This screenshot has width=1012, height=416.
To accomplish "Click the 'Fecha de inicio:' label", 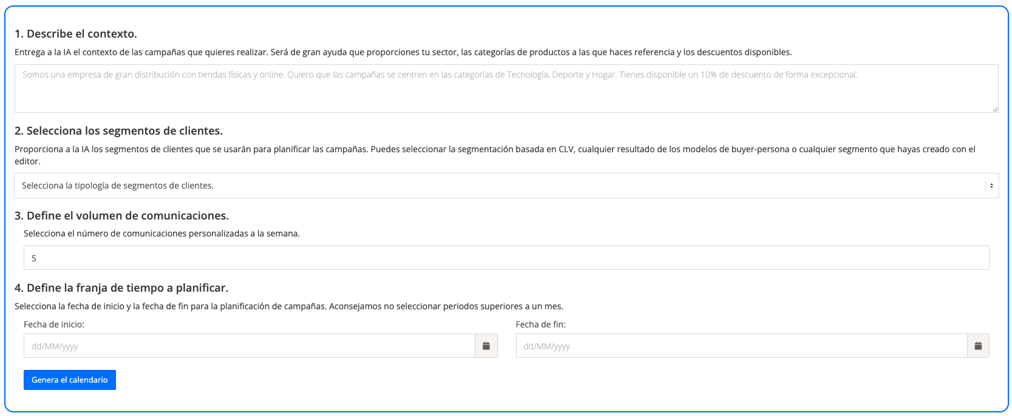I will coord(54,324).
